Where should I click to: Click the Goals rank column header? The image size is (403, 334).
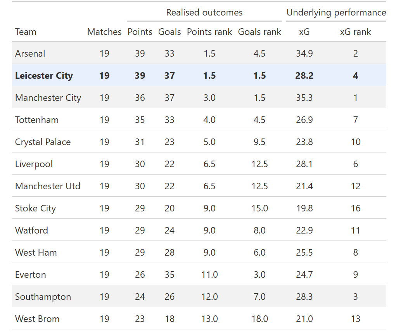(x=259, y=32)
